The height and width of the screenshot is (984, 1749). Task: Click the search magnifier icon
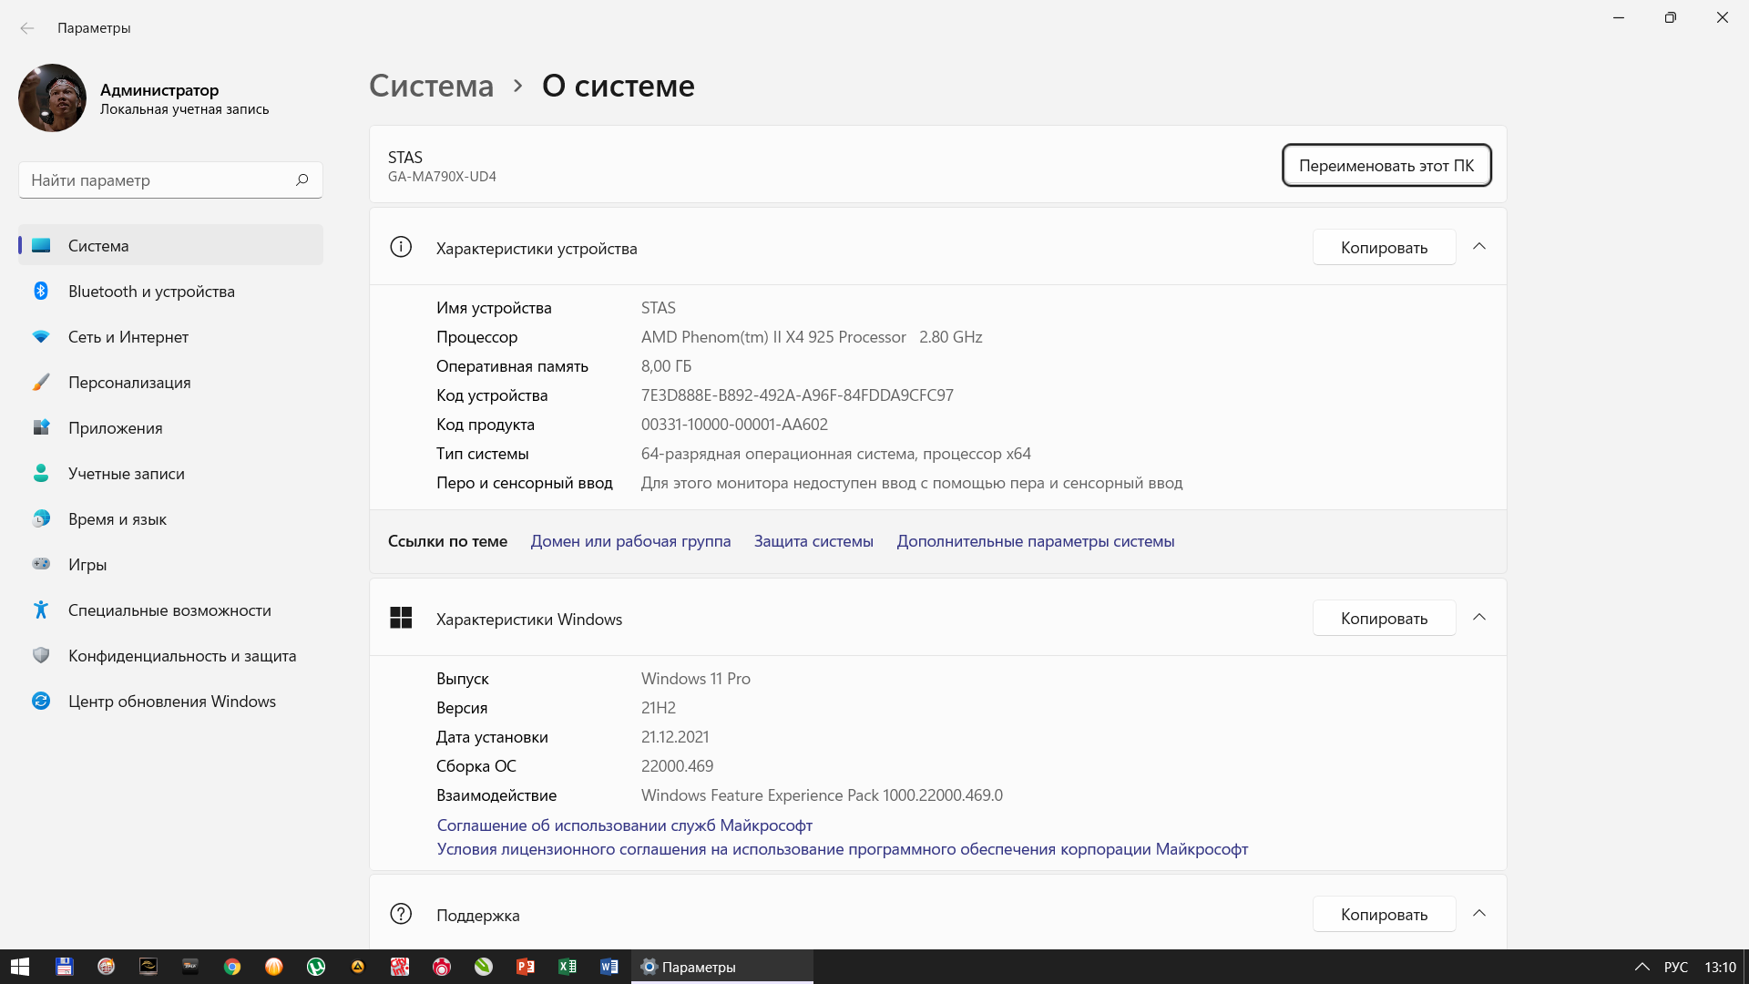point(302,180)
